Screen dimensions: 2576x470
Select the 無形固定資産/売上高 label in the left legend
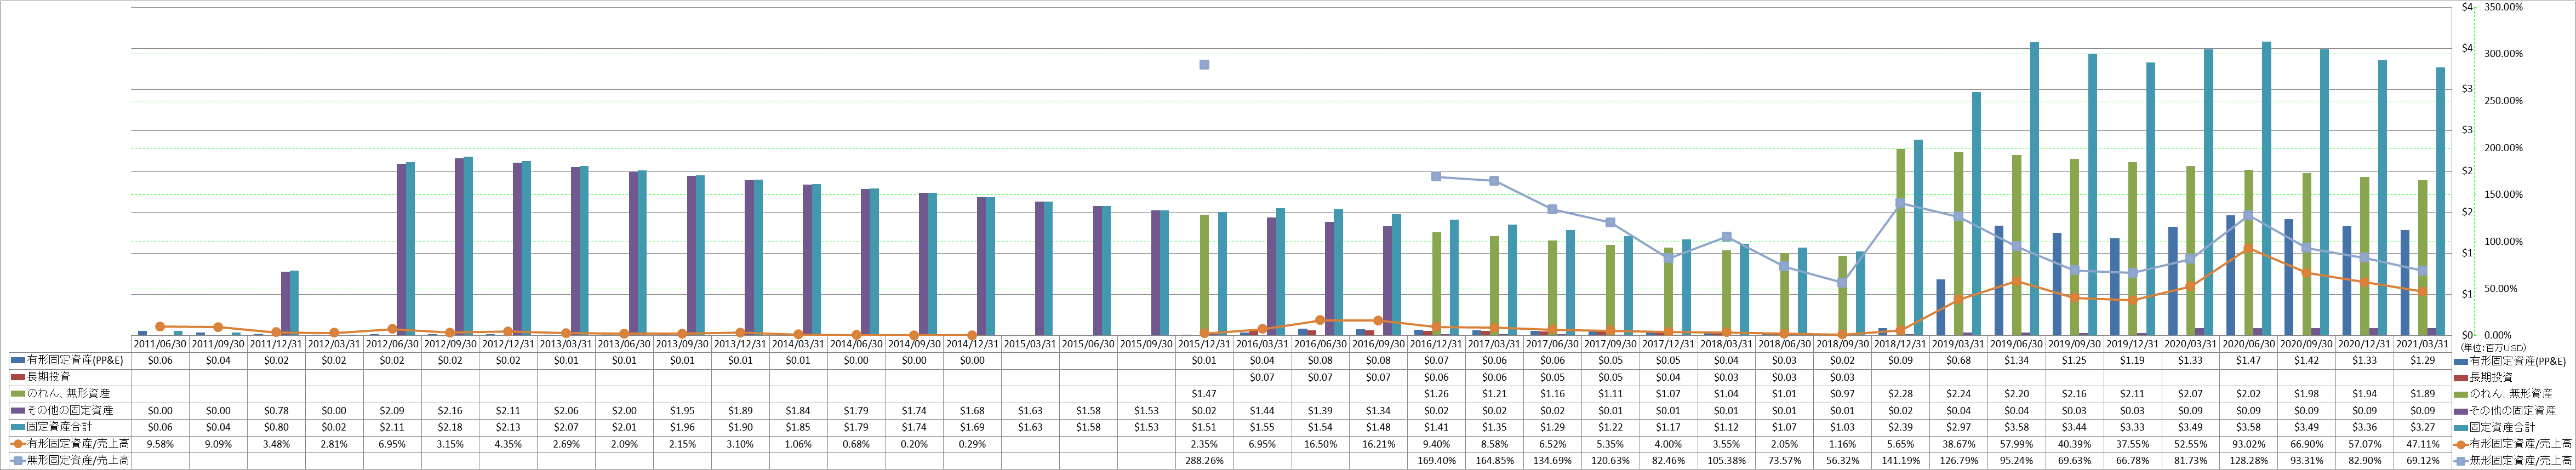77,461
